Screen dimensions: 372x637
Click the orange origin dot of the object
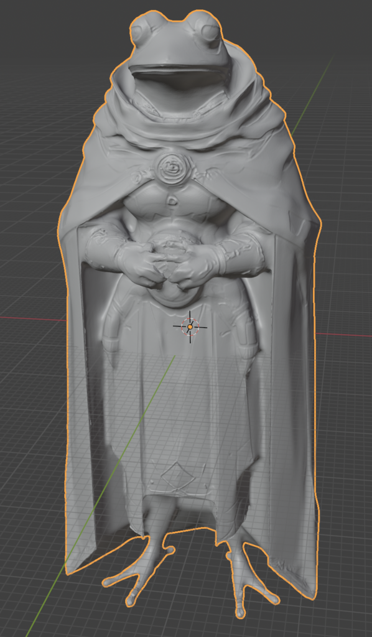190,327
